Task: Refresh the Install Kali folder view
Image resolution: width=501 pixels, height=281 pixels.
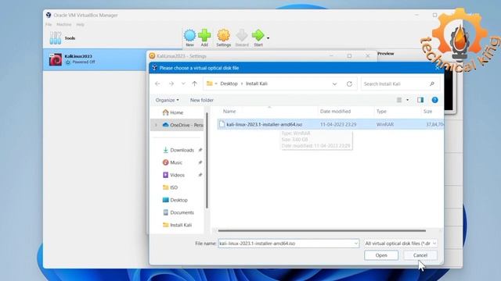Action: tap(349, 84)
